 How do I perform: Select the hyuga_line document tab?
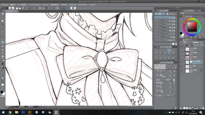(11, 11)
